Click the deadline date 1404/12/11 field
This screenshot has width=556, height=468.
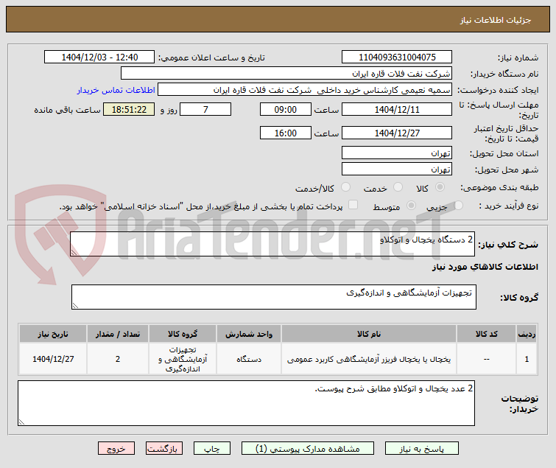397,109
